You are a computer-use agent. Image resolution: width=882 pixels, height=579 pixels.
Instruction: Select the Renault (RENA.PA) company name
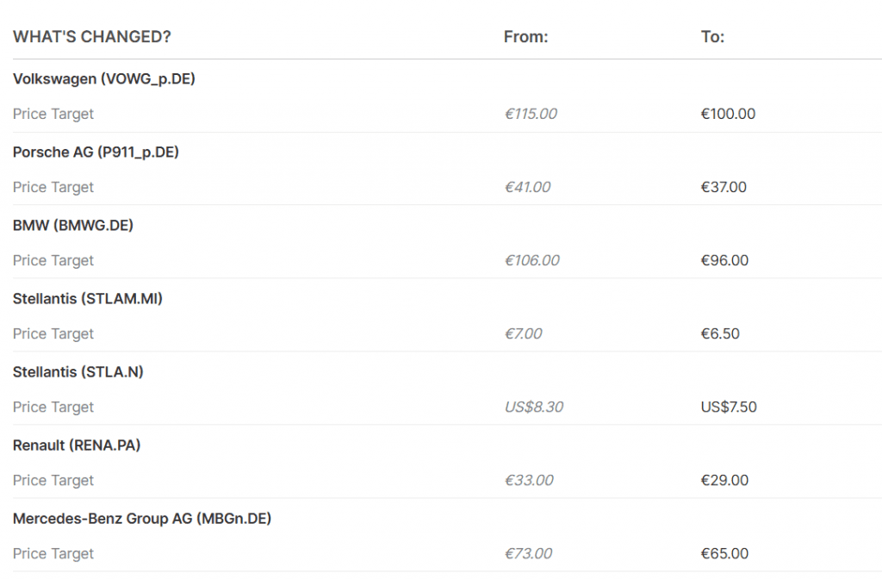(x=77, y=445)
